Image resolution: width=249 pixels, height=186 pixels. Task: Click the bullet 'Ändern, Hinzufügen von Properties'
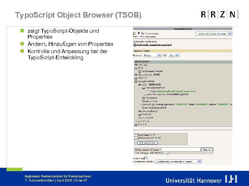point(70,44)
